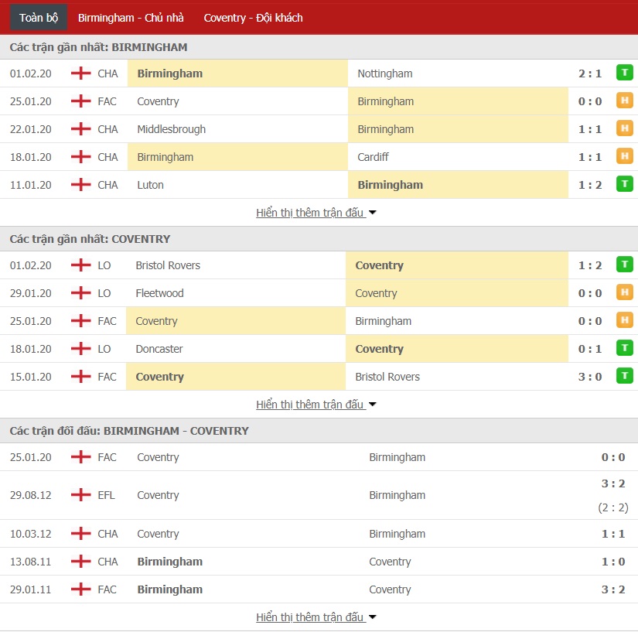Screen dimensions: 638x632
Task: Click header Các trận gần nhất: BIRMINGHAM
Action: coord(98,47)
